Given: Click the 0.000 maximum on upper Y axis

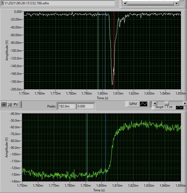Looking at the screenshot, I should [18, 12].
